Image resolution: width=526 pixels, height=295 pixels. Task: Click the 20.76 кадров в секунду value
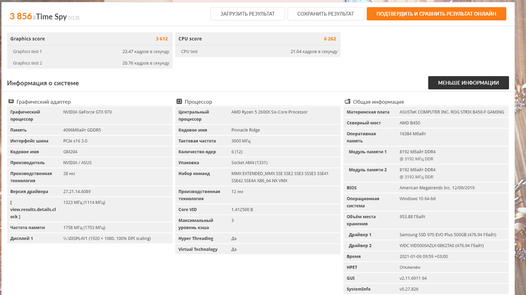click(x=146, y=63)
